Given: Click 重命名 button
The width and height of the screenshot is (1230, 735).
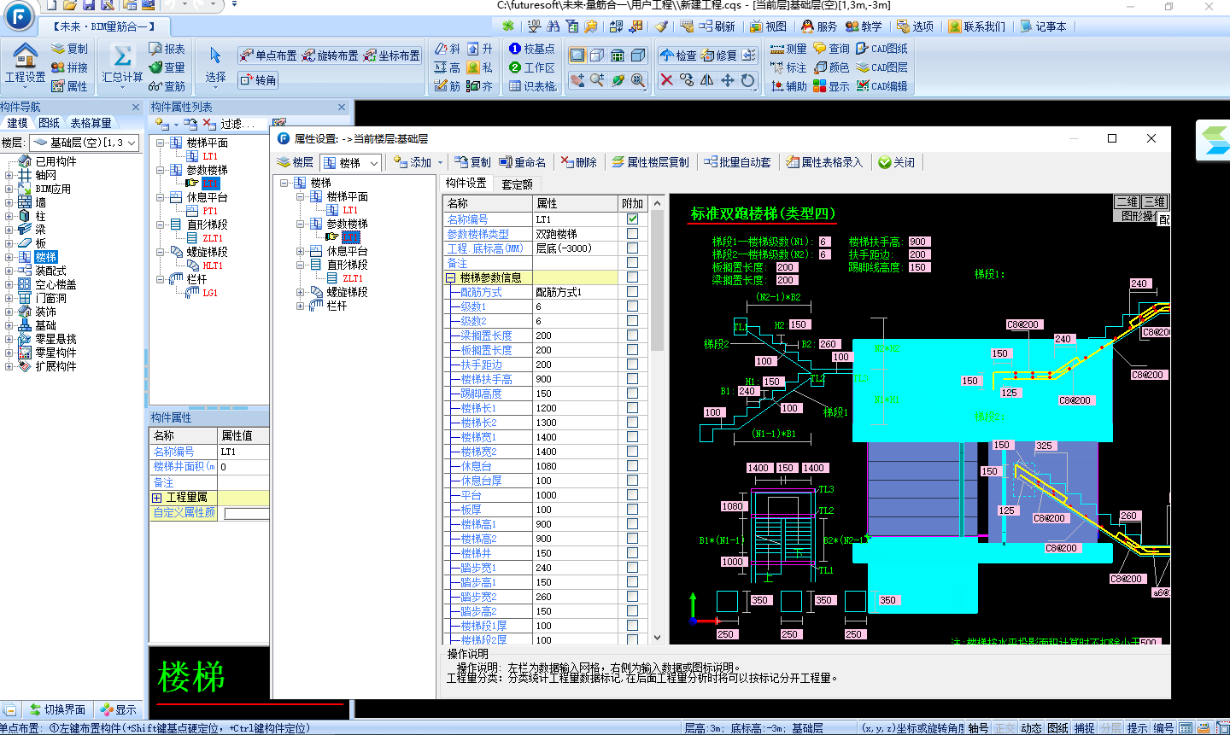Looking at the screenshot, I should point(523,162).
